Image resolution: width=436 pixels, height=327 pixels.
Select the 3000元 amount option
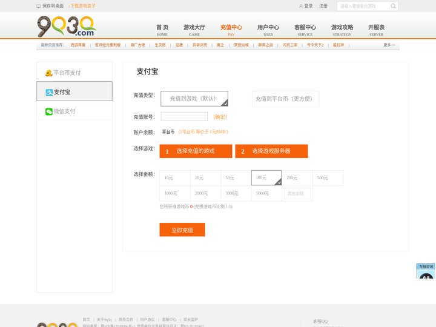coord(236,193)
